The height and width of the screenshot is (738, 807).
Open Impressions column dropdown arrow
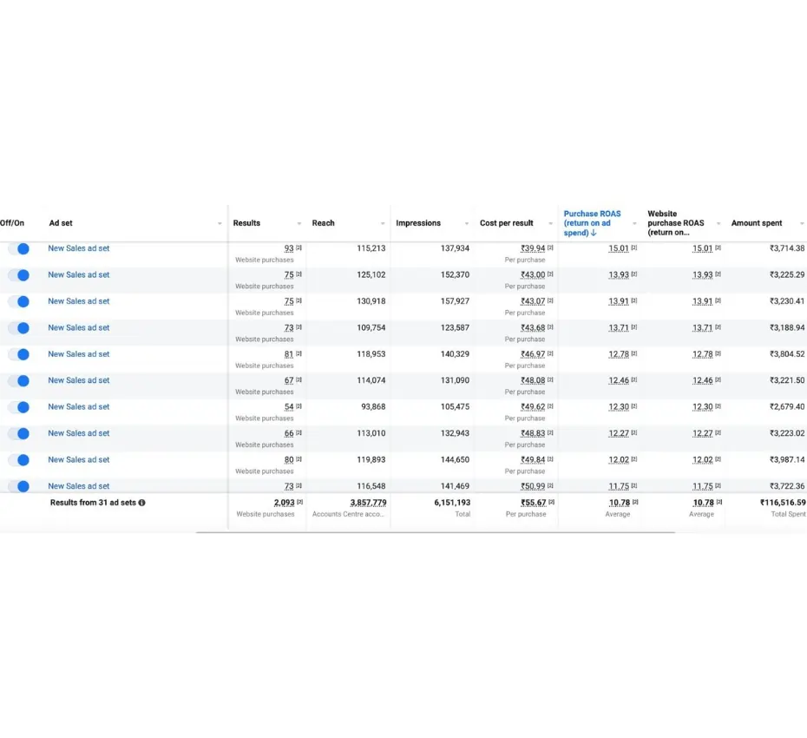point(467,223)
